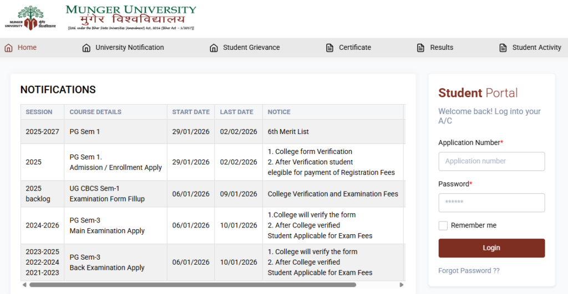The width and height of the screenshot is (568, 294).
Task: Follow the Forgot Password link
Action: [469, 271]
